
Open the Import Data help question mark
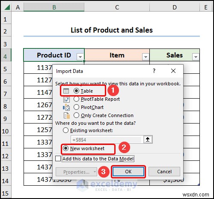click(x=154, y=71)
